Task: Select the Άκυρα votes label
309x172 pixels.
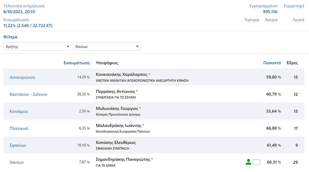Action: pyautogui.click(x=271, y=20)
